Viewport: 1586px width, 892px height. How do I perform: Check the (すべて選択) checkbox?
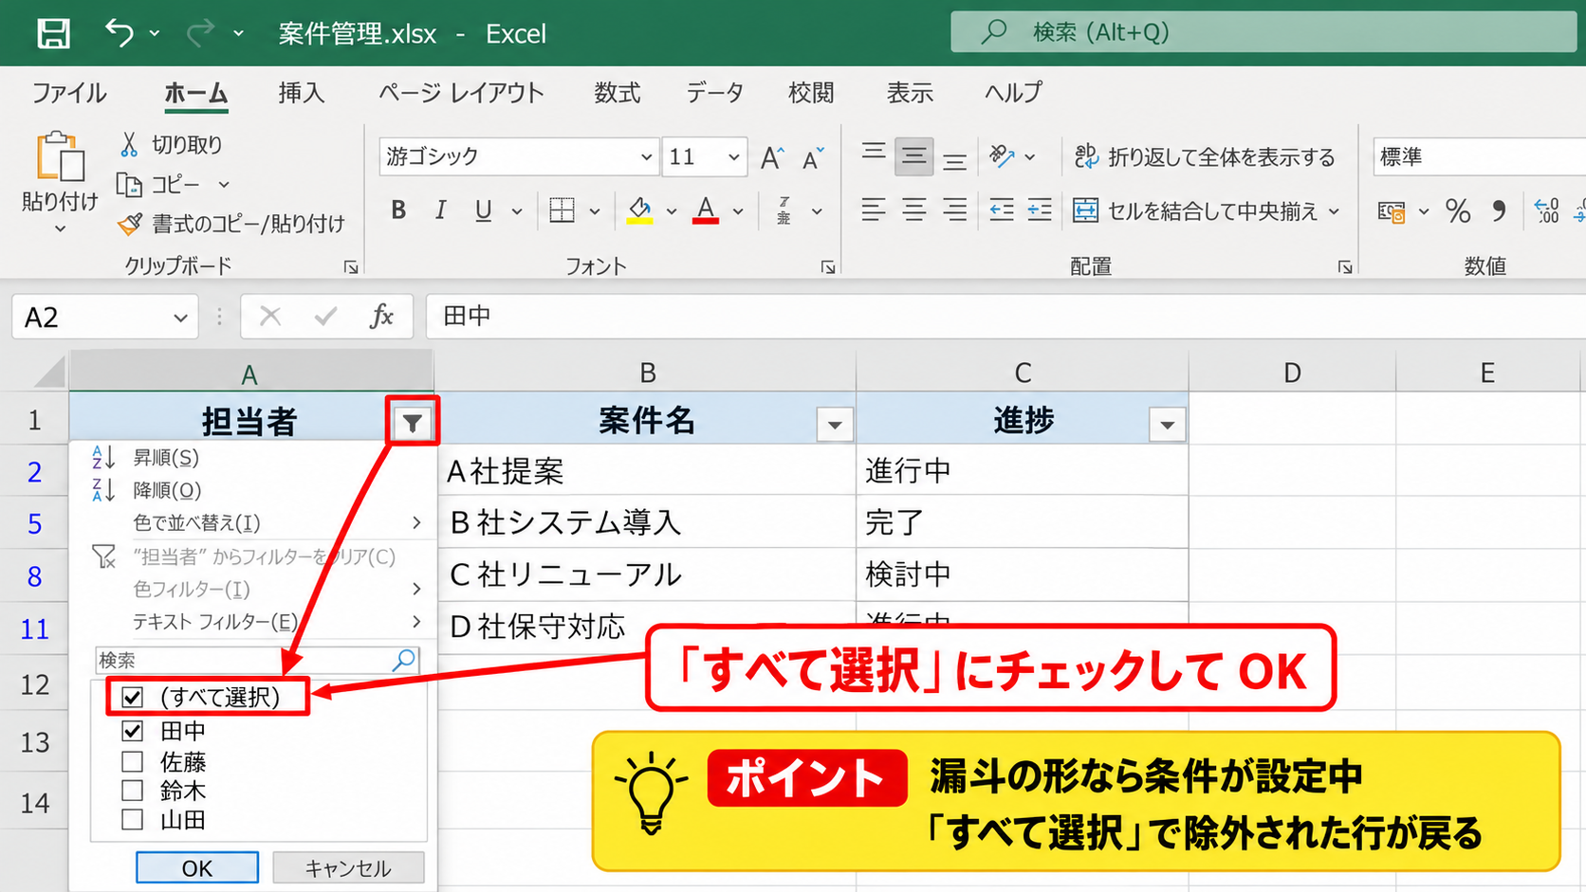132,698
